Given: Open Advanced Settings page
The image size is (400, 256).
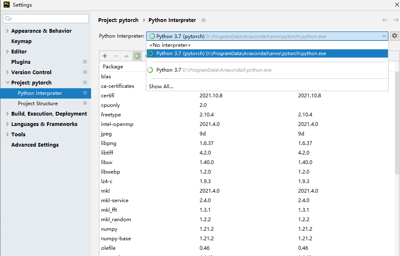Looking at the screenshot, I should coord(35,145).
